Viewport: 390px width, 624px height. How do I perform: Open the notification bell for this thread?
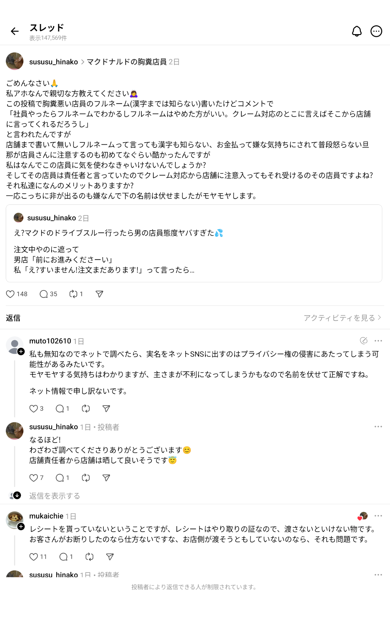click(357, 31)
